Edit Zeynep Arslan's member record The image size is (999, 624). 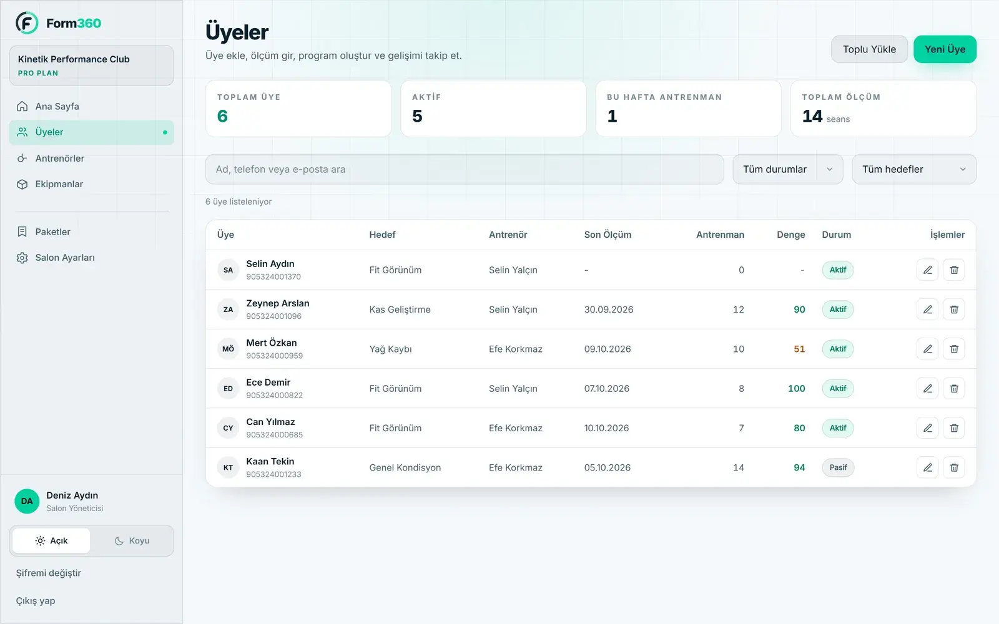pyautogui.click(x=927, y=310)
